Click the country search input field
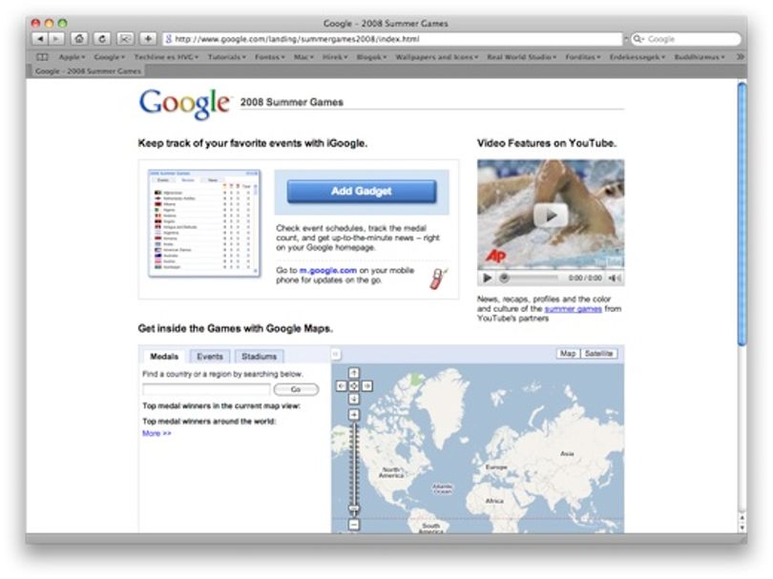Screen dimensions: 773x579 (206, 390)
